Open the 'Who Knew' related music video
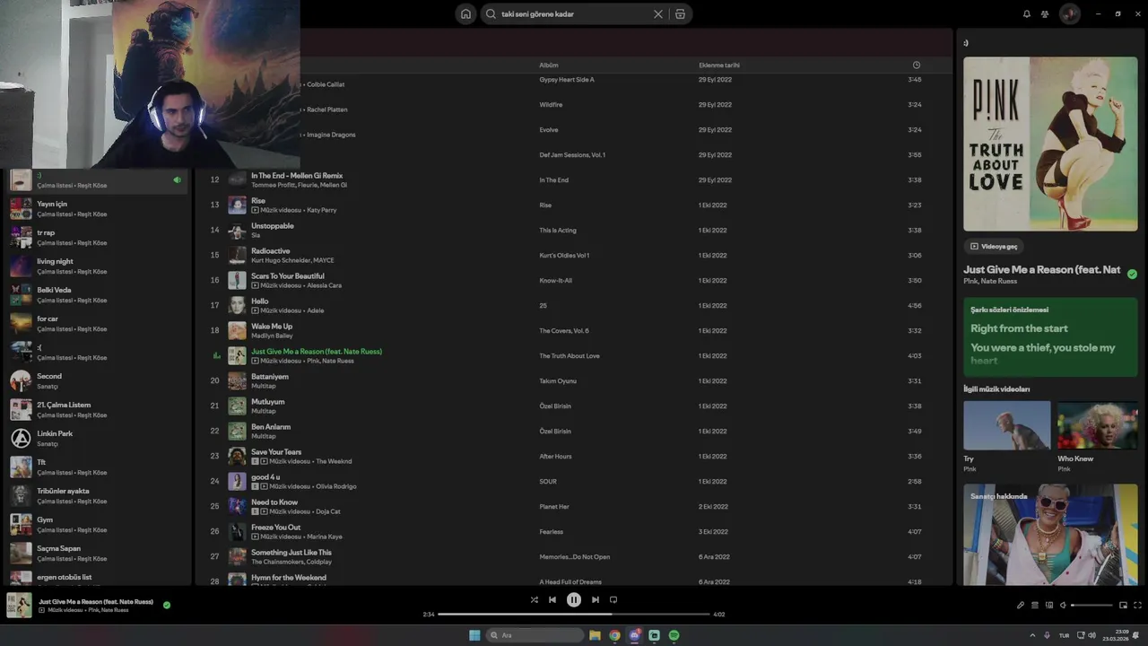This screenshot has width=1148, height=646. pos(1097,425)
